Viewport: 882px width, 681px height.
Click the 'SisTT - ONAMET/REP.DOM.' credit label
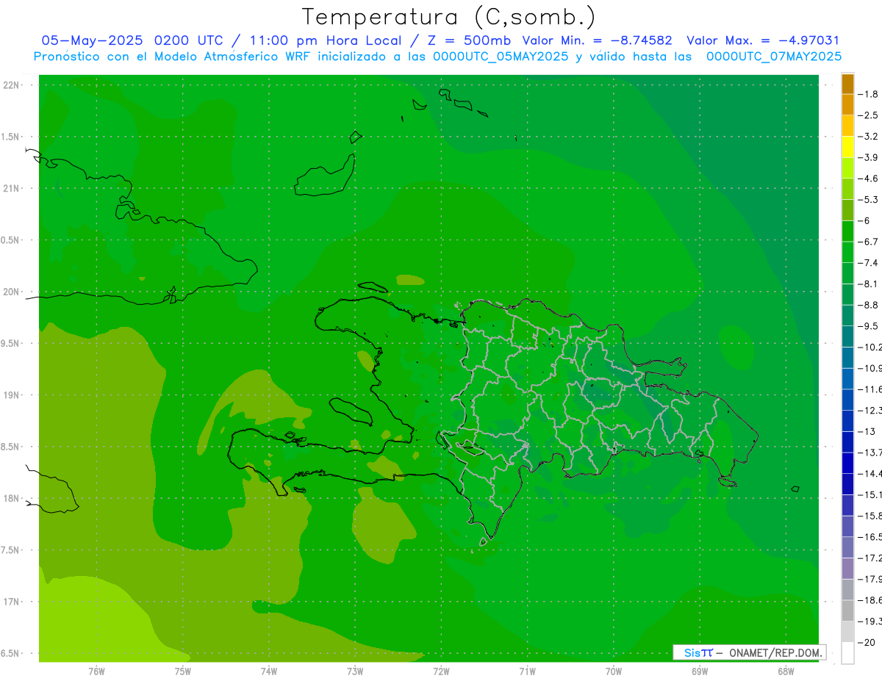pyautogui.click(x=749, y=652)
